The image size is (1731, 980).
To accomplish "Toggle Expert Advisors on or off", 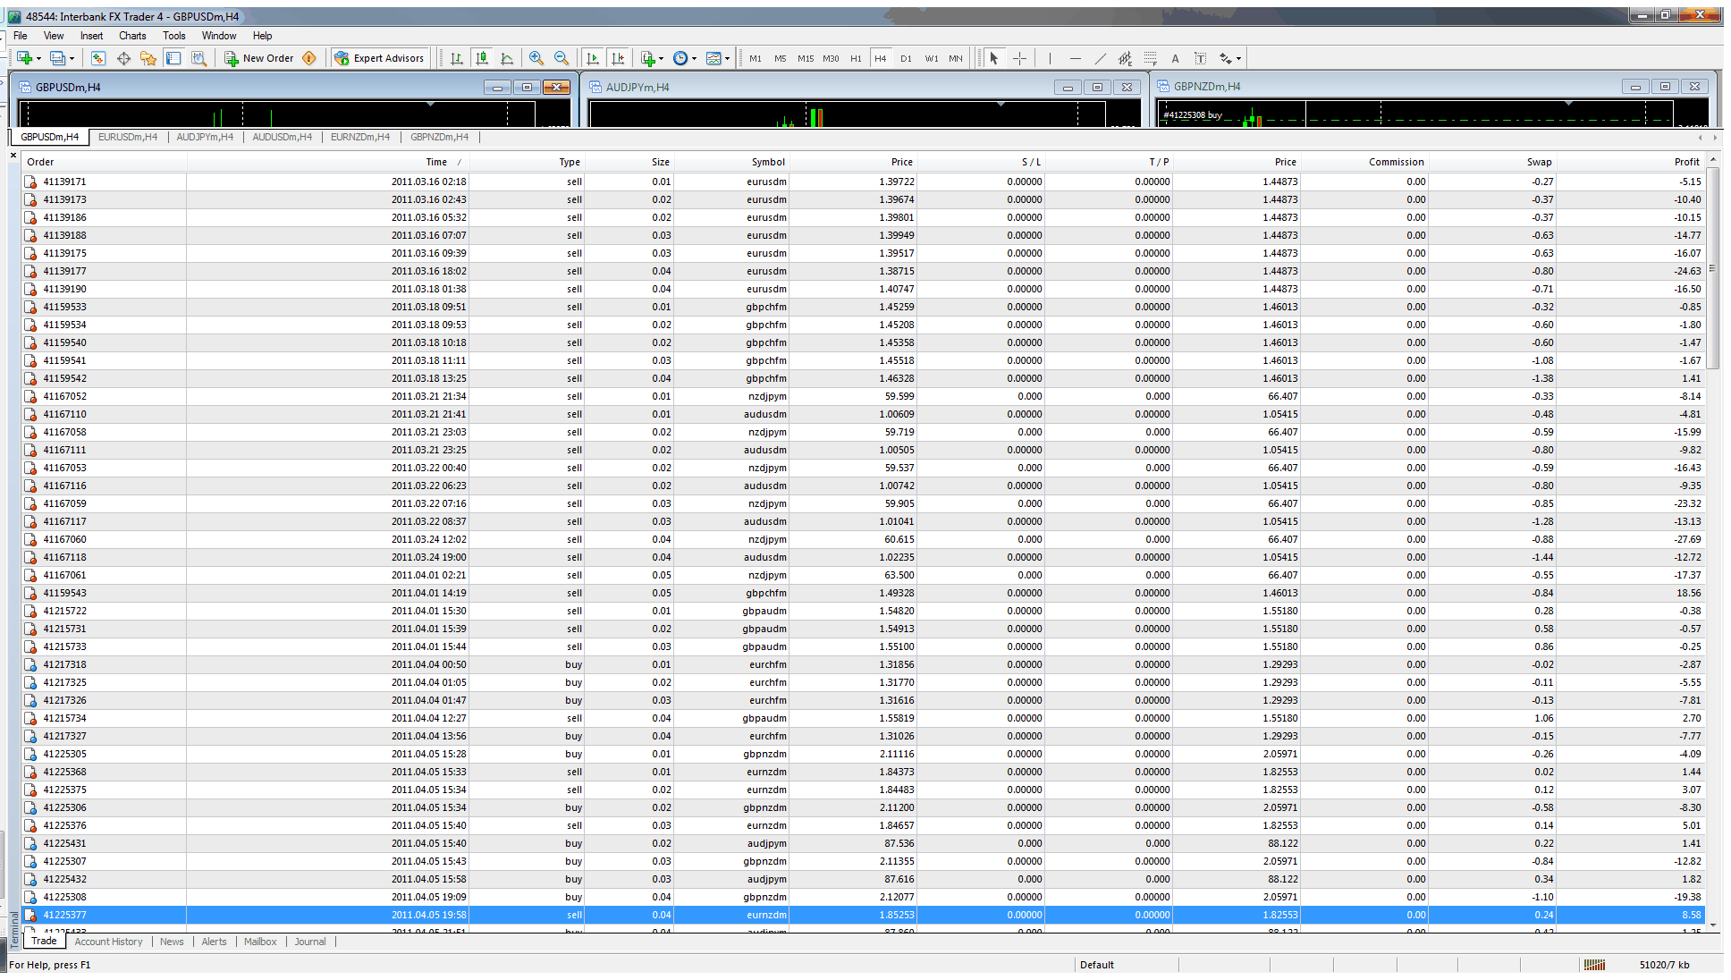I will [379, 58].
